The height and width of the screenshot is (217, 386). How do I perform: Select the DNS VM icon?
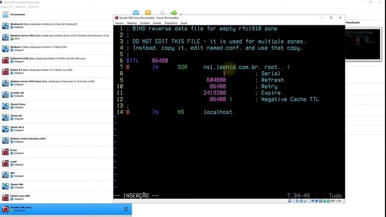[5, 174]
